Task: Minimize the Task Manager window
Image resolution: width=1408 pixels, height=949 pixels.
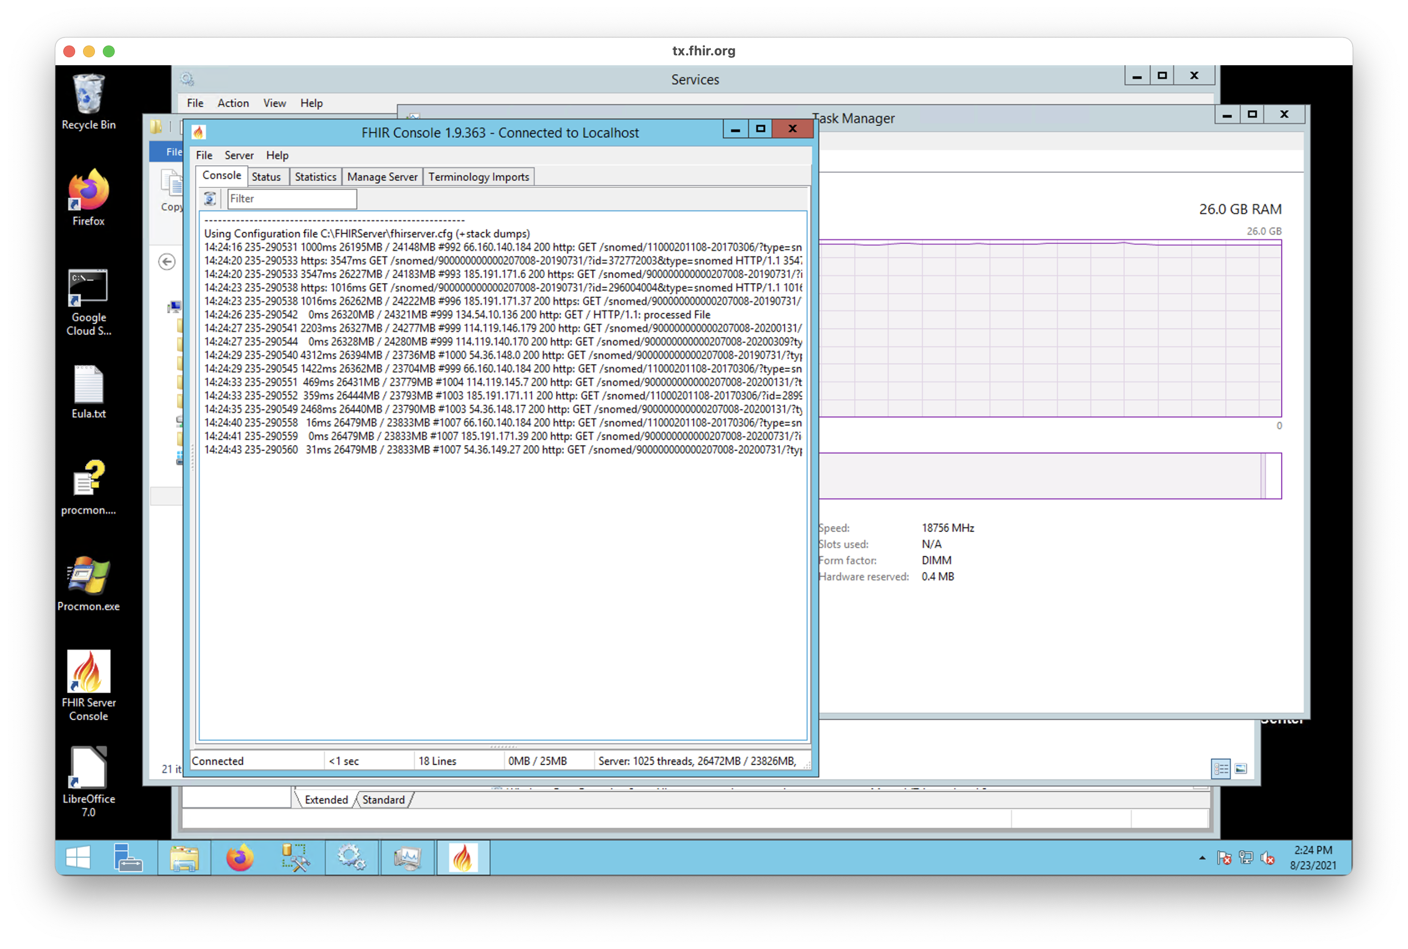Action: point(1227,114)
